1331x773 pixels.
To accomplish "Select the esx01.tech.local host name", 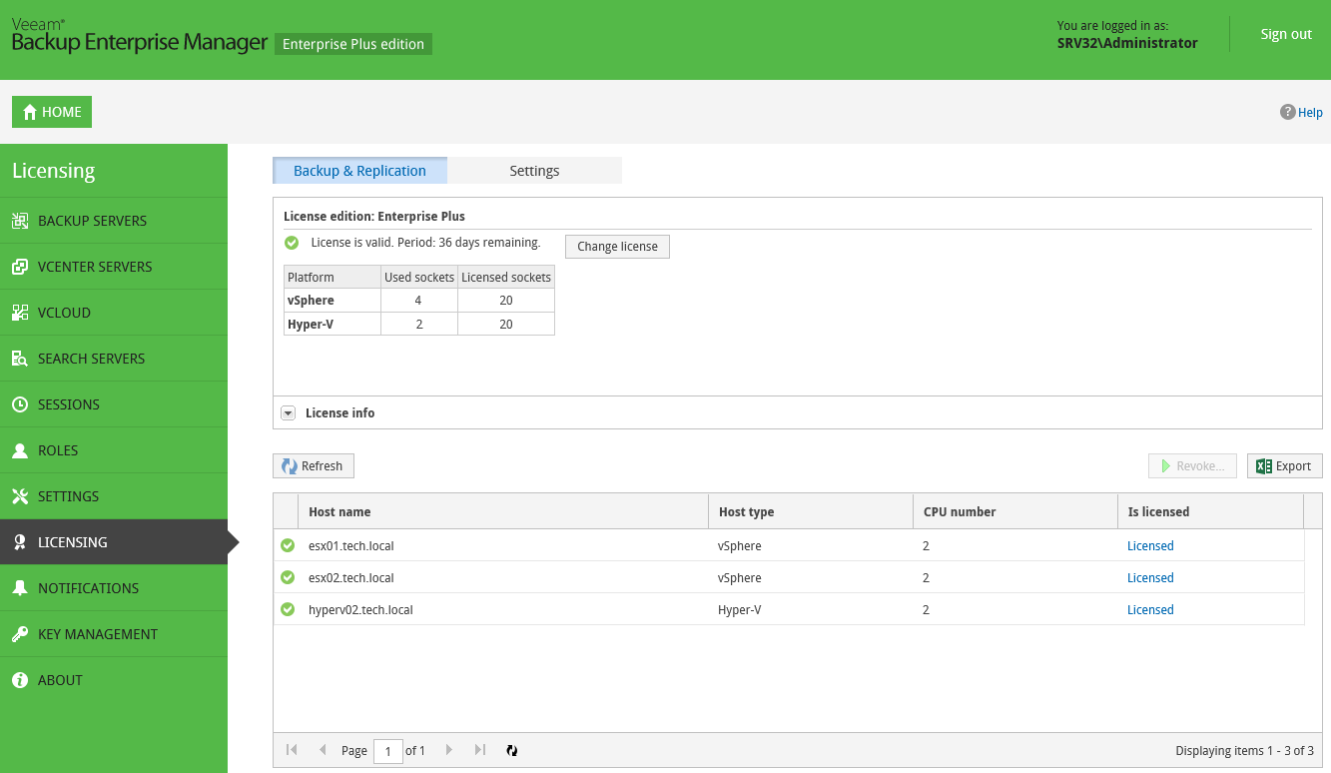I will (351, 546).
